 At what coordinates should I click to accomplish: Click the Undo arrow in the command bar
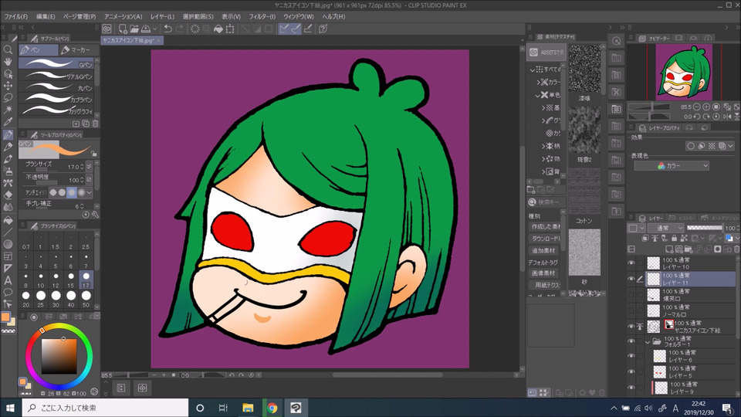[x=167, y=29]
